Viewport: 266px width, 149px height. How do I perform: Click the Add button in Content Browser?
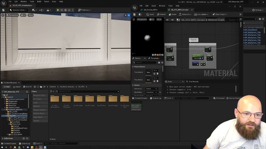tap(7, 87)
